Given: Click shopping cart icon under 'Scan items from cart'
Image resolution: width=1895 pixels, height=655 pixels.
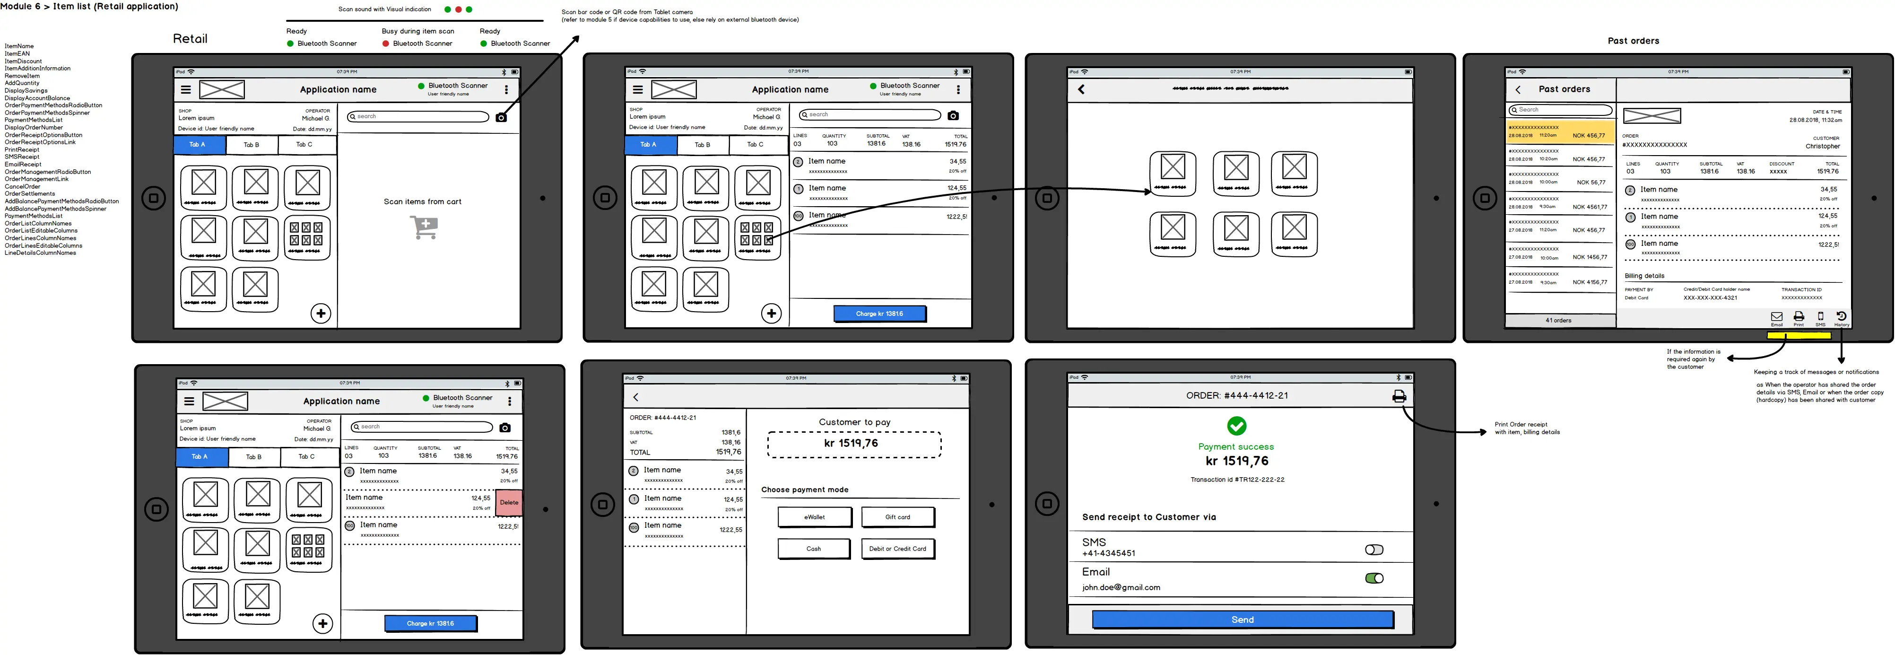Looking at the screenshot, I should [425, 227].
